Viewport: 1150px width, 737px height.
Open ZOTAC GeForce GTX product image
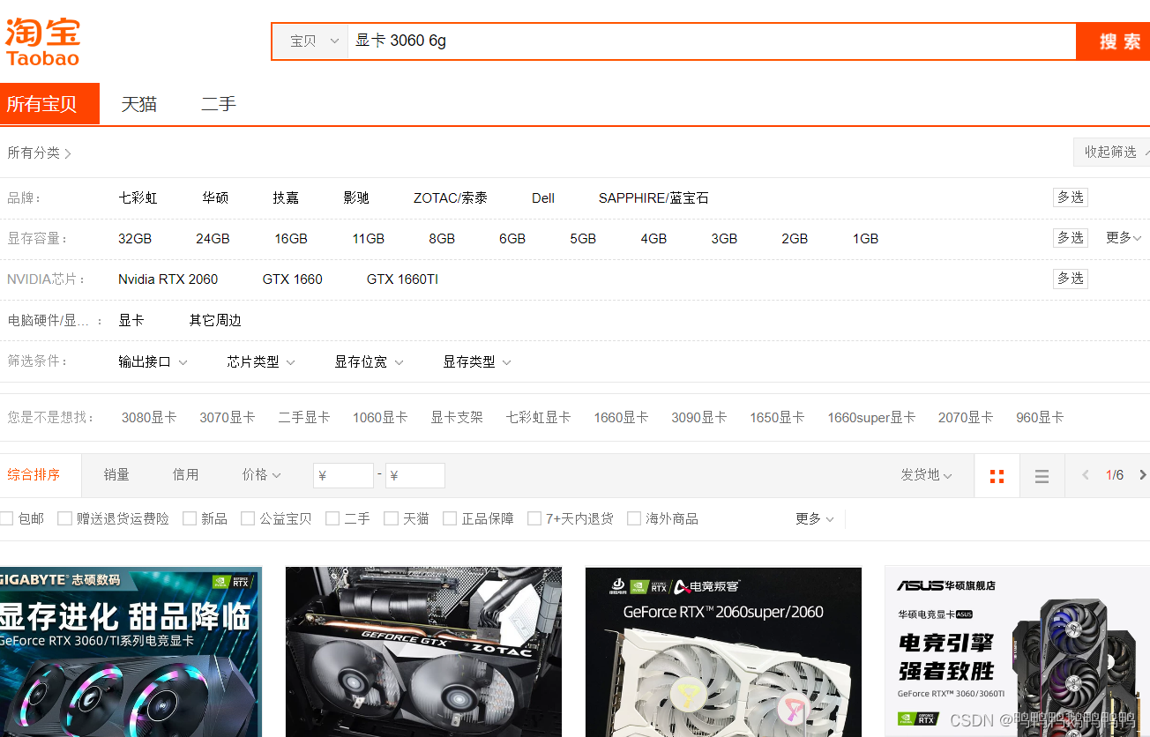pos(423,651)
